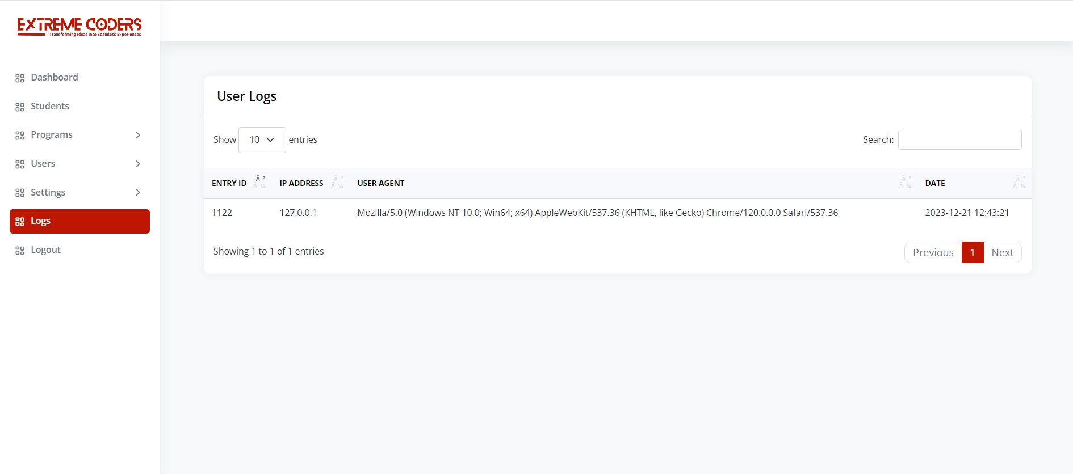This screenshot has height=474, width=1073.
Task: Open the Logs menu item
Action: (x=79, y=221)
